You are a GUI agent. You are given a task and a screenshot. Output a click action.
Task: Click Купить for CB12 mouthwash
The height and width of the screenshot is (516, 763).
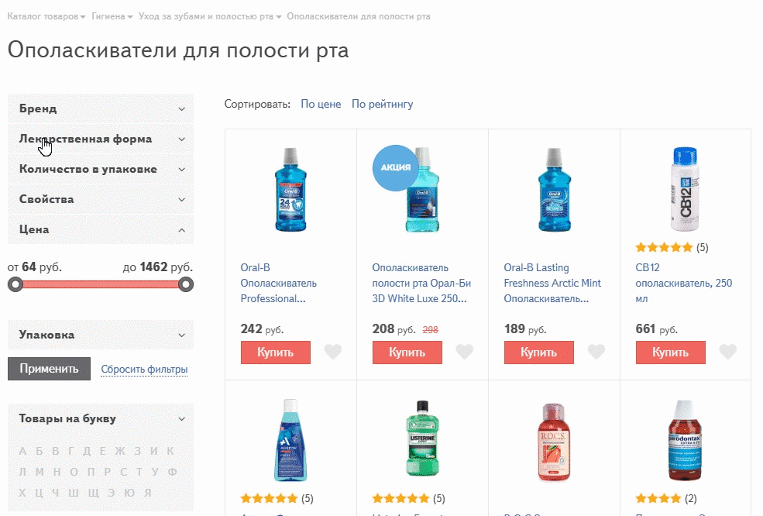point(670,352)
